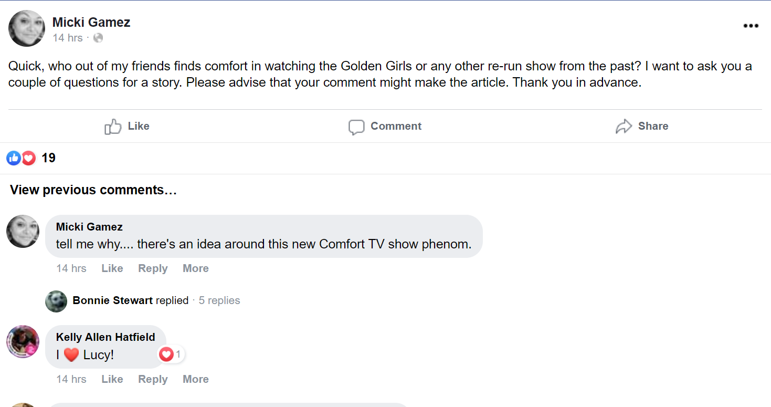Reply to Kelly Allen Hatfield's comment

pyautogui.click(x=153, y=379)
